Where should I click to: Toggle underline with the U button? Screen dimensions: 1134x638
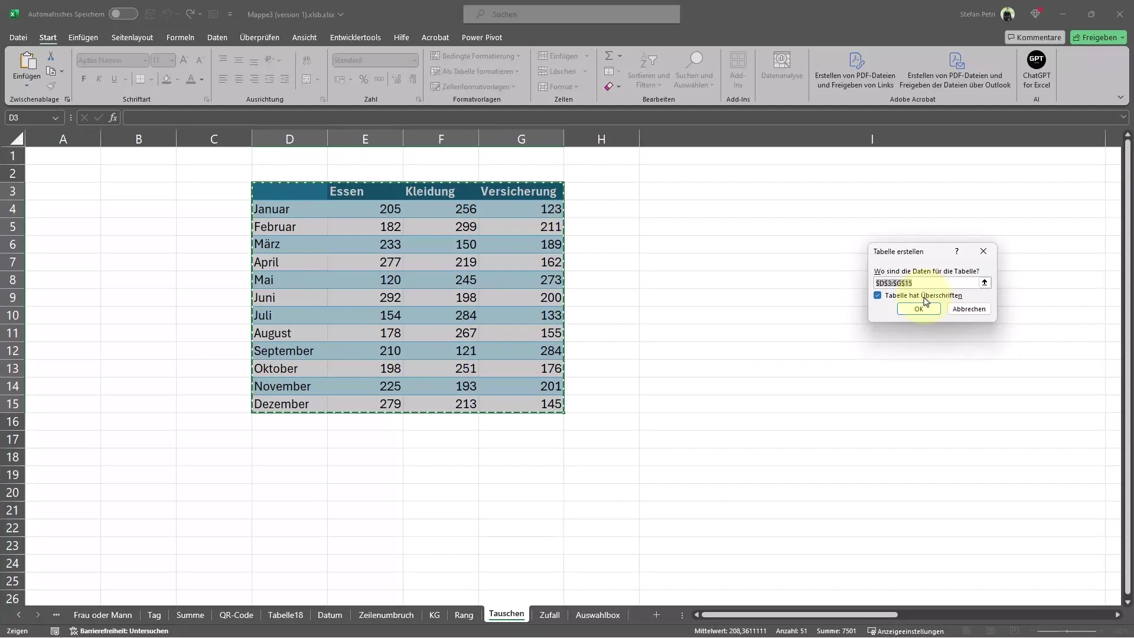click(x=114, y=79)
